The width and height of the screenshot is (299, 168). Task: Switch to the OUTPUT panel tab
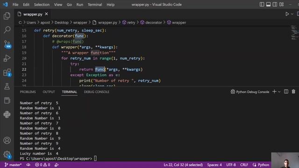(x=49, y=92)
